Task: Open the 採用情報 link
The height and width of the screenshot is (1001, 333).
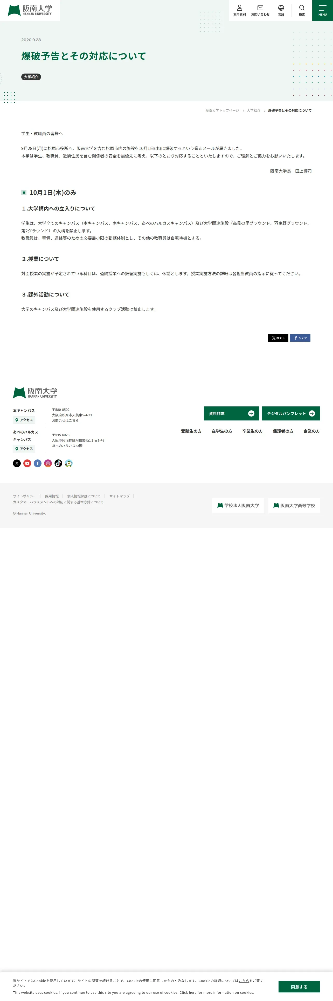Action: point(52,496)
